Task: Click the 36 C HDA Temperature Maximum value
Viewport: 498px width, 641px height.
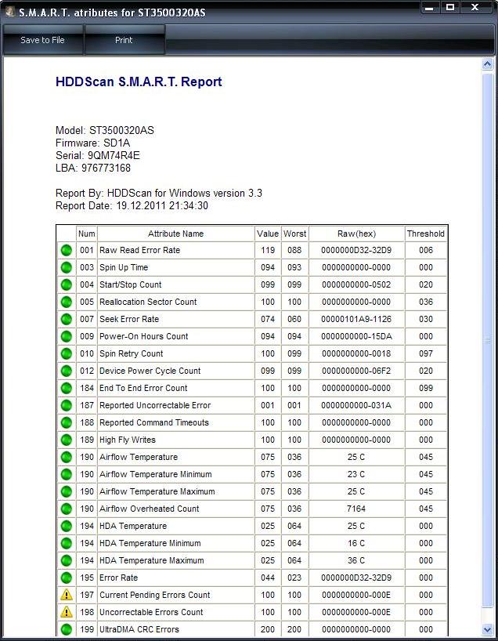Action: coord(356,560)
